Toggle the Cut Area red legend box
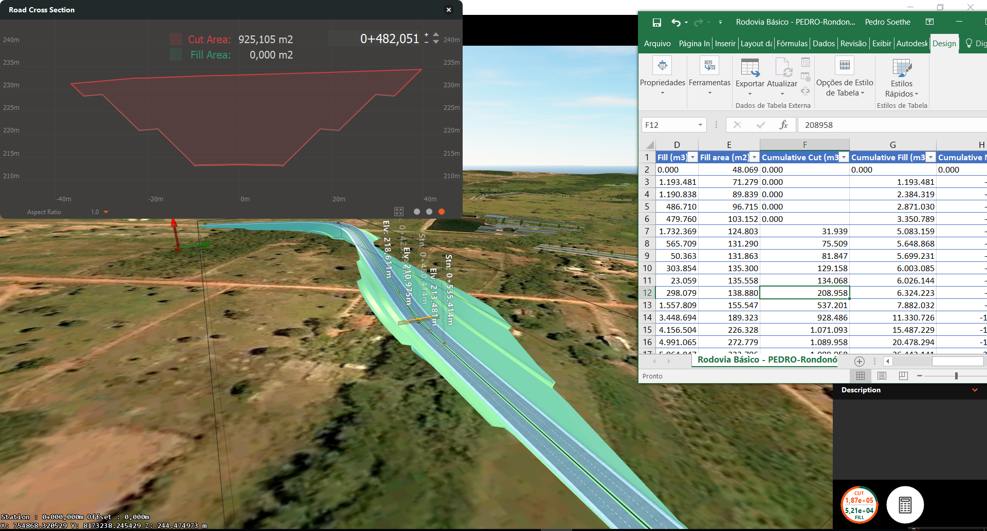The height and width of the screenshot is (531, 987). (x=176, y=39)
